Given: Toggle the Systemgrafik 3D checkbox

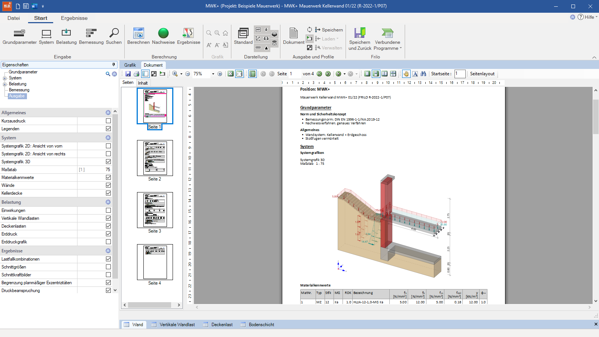Looking at the screenshot, I should point(108,162).
